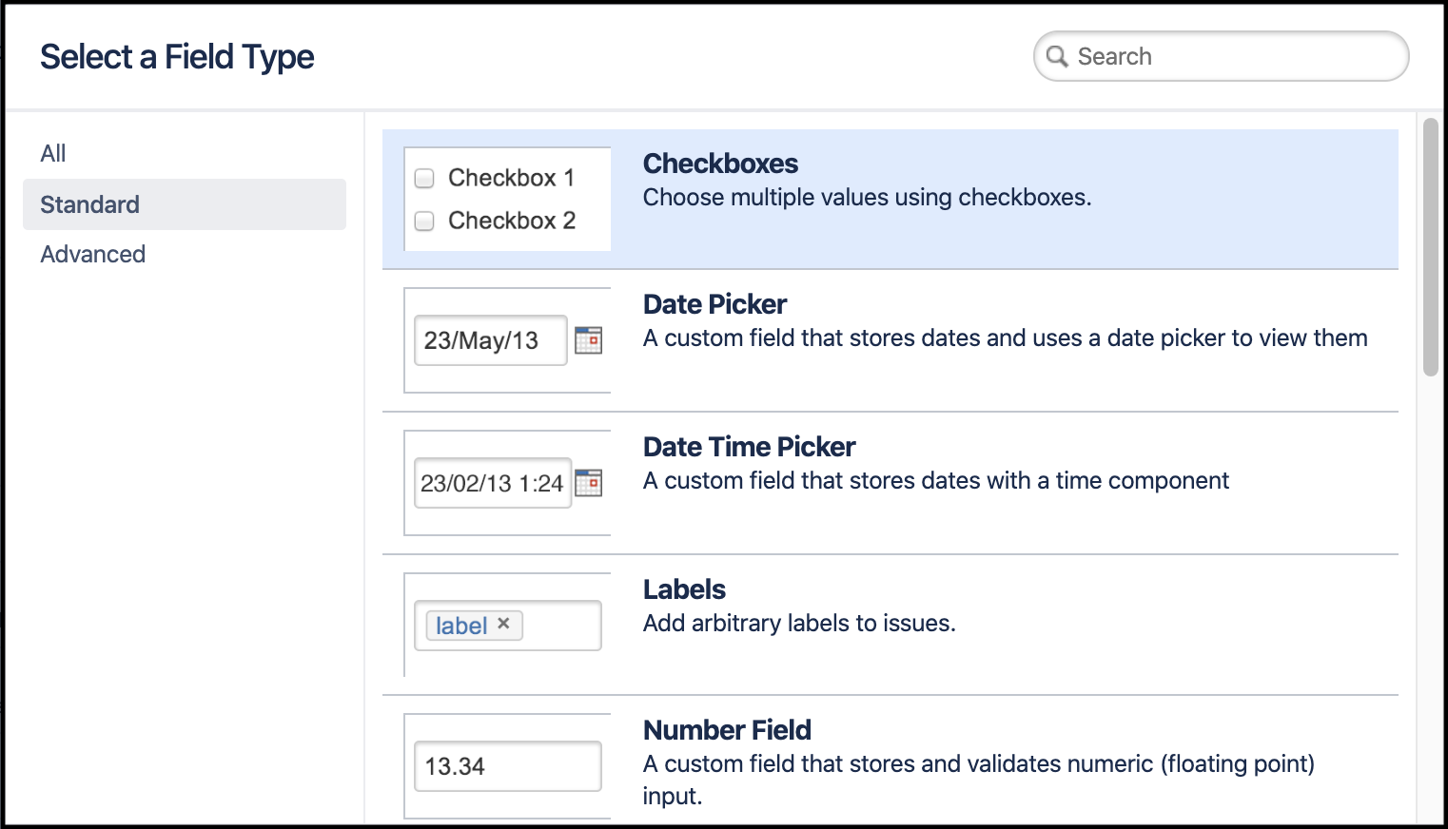Viewport: 1448px width, 829px height.
Task: Show All field types
Action: (x=53, y=153)
